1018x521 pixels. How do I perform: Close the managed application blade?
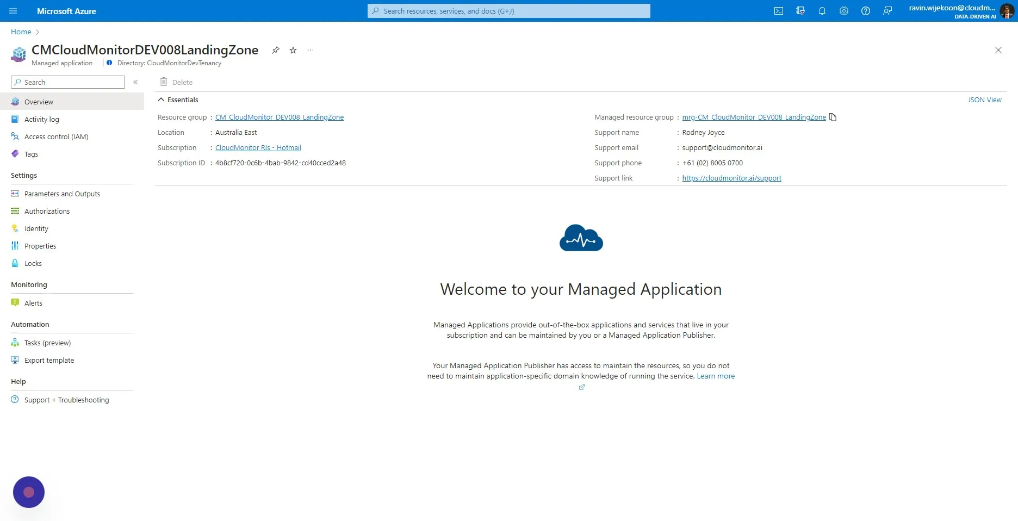[x=998, y=50]
